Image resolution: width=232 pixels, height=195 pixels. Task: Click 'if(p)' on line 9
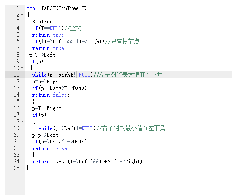point(36,62)
